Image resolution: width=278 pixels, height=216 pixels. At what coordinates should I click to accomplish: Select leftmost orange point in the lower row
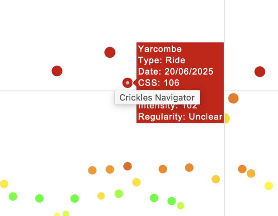(92, 170)
